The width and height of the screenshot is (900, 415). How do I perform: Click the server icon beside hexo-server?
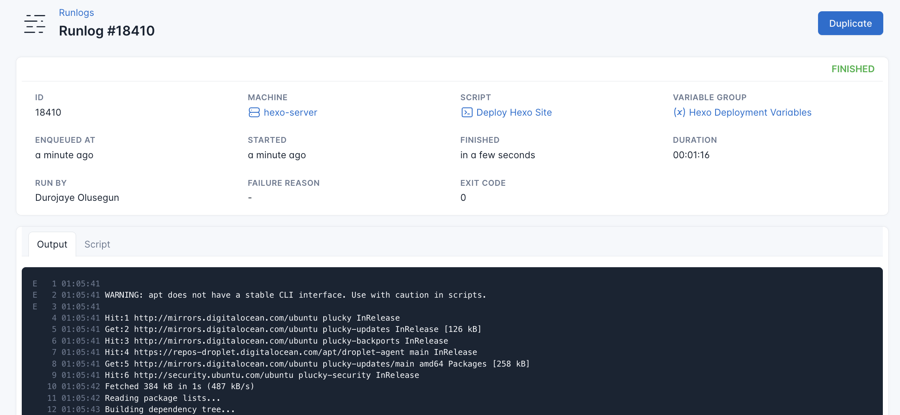(255, 112)
